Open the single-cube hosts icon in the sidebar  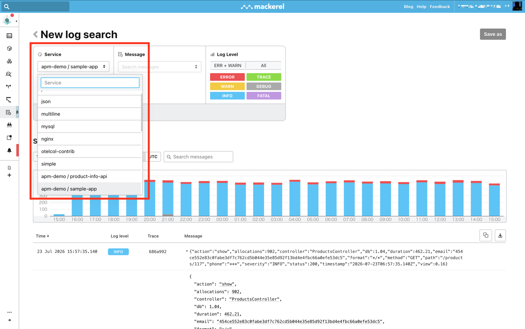[9, 48]
